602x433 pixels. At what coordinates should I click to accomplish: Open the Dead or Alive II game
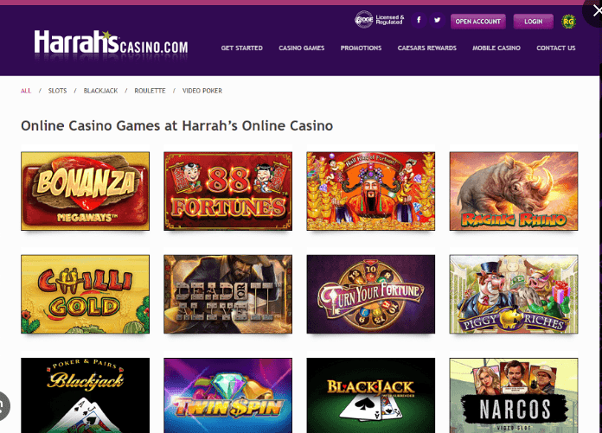[x=228, y=294]
